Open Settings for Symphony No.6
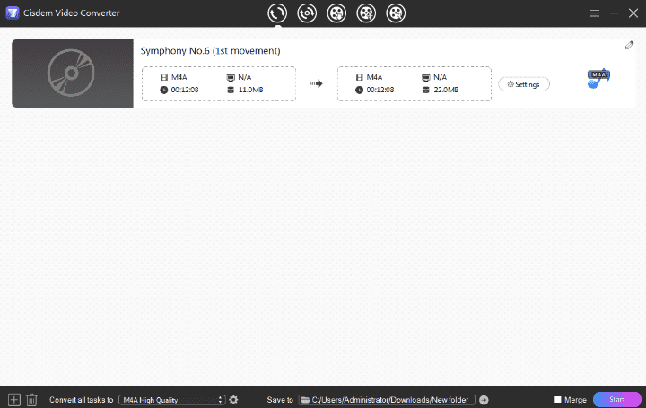This screenshot has height=408, width=646. [x=524, y=84]
